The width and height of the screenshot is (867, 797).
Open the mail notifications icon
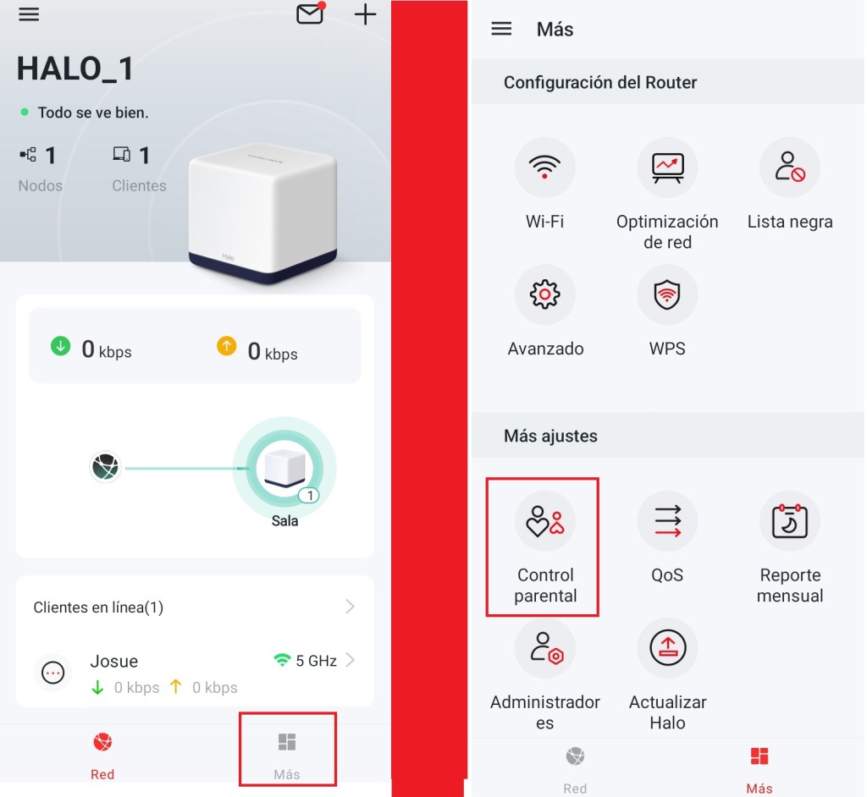point(310,14)
